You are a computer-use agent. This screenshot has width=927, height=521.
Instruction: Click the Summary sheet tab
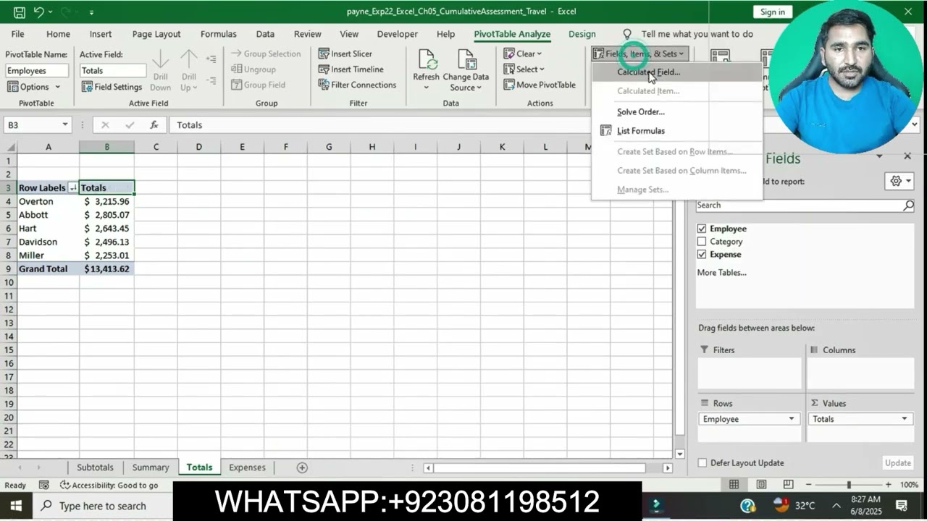coord(150,467)
